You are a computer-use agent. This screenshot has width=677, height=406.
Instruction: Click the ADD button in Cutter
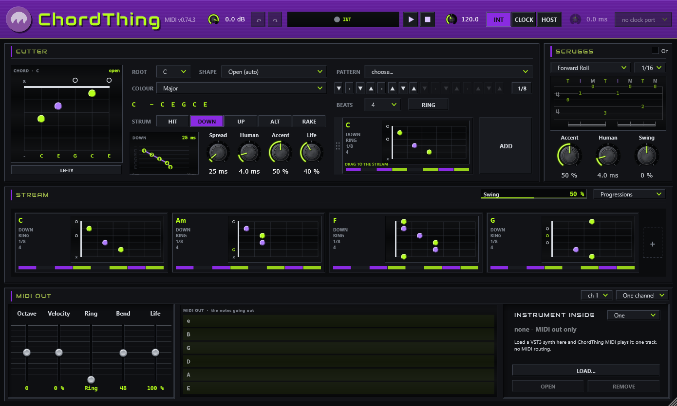506,146
